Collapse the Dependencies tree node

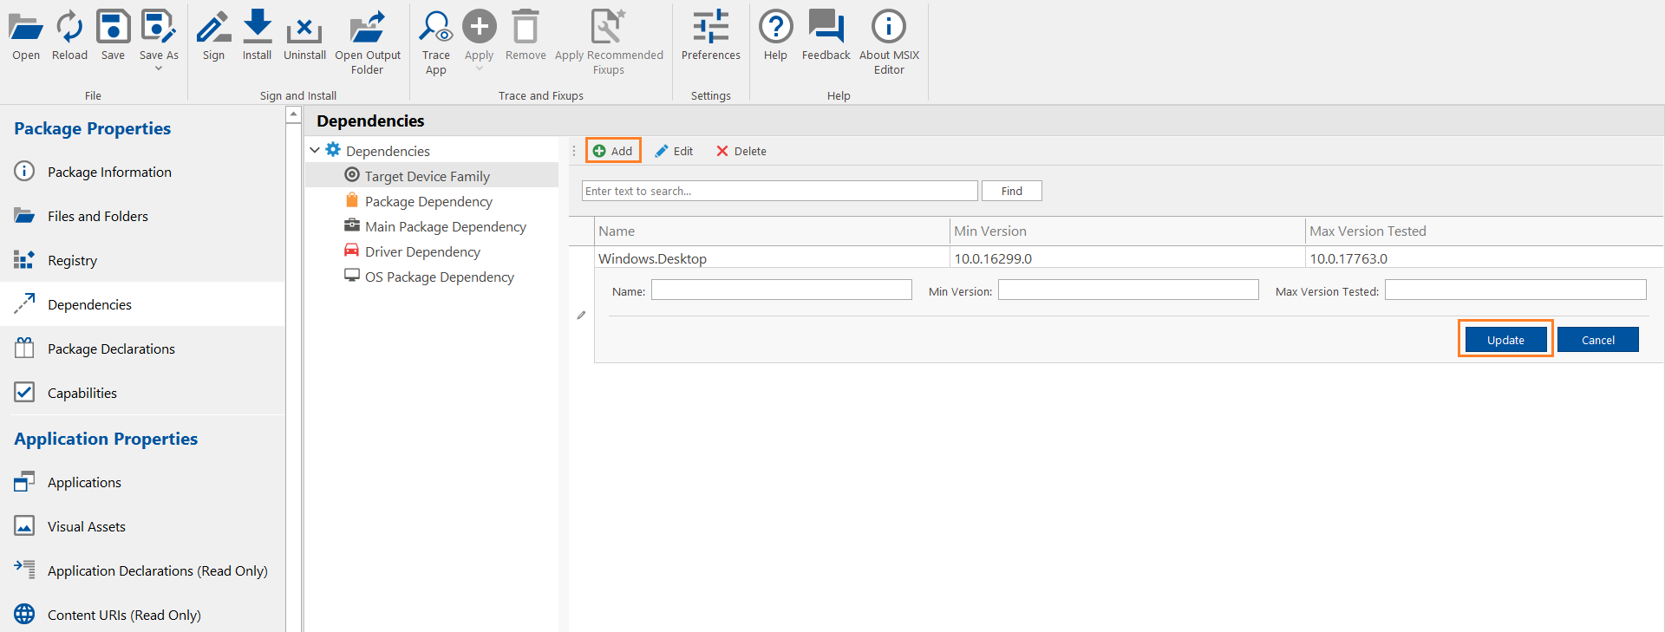click(x=315, y=151)
